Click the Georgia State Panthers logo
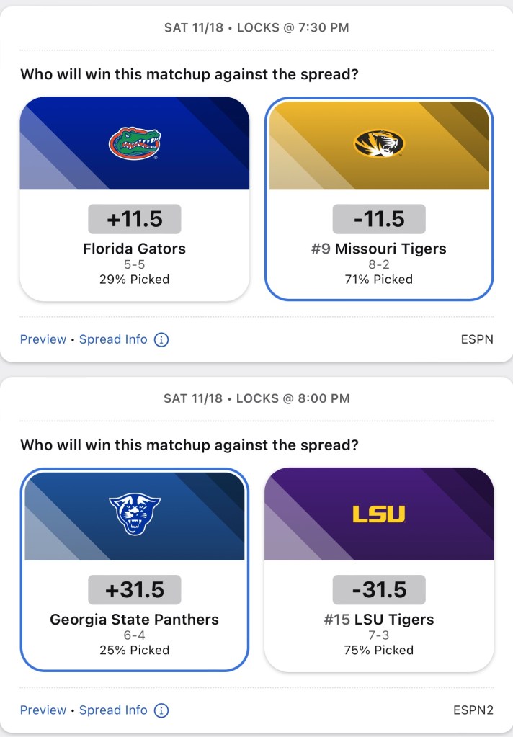Image resolution: width=513 pixels, height=737 pixels. coord(135,514)
